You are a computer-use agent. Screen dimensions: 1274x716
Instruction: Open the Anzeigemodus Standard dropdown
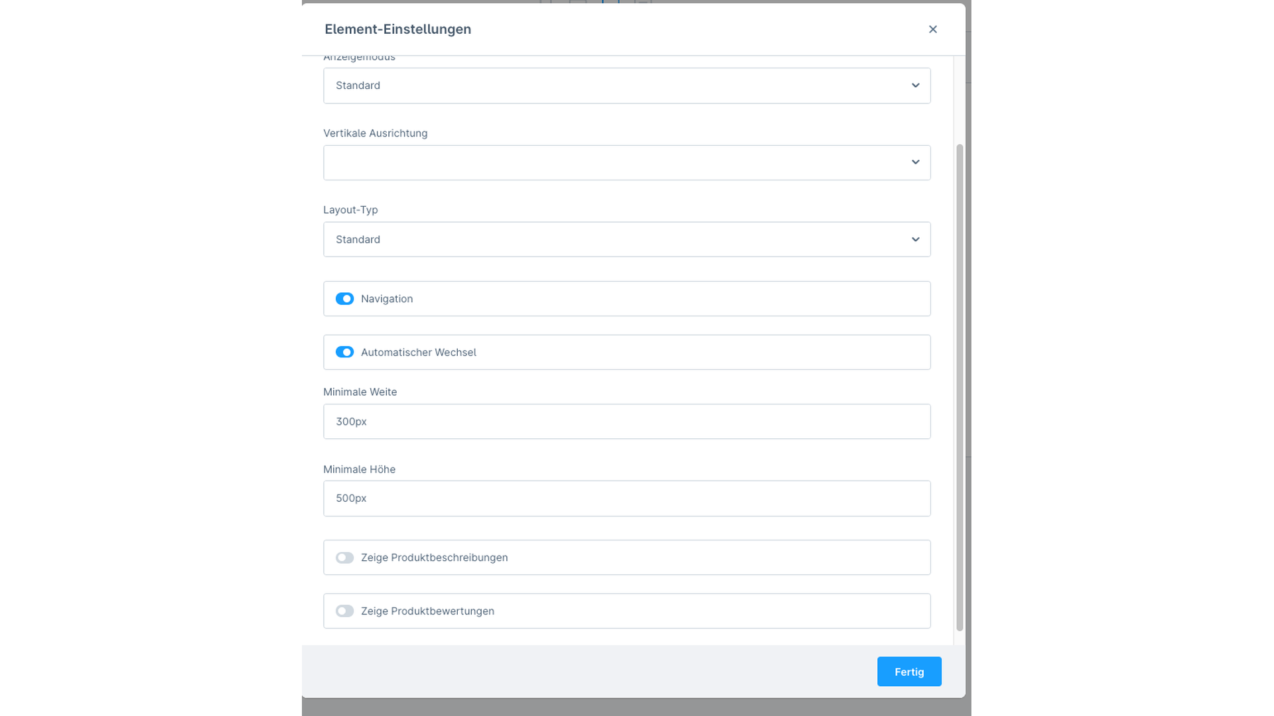click(626, 86)
